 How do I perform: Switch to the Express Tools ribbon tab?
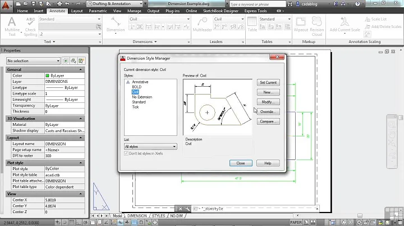click(255, 11)
